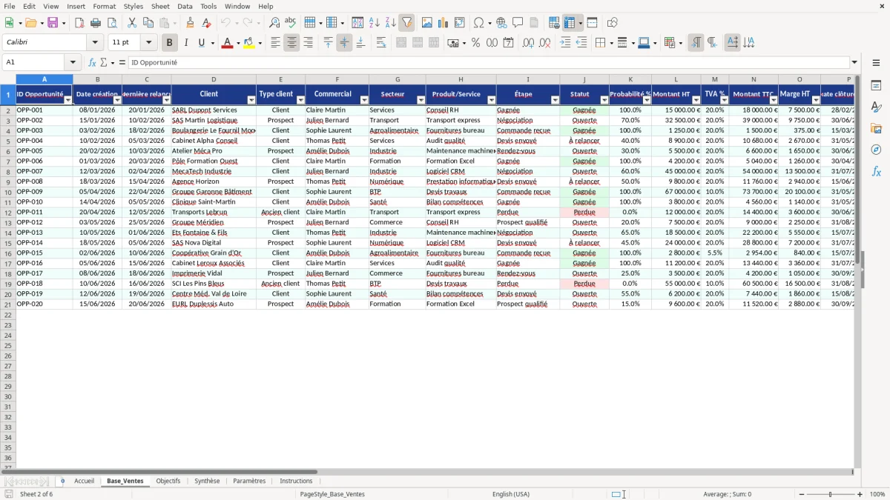Viewport: 890px width, 500px height.
Task: Click the Spelling check icon
Action: 290,23
